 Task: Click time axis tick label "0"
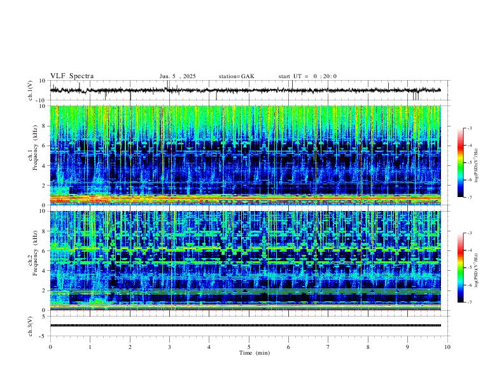(50, 347)
